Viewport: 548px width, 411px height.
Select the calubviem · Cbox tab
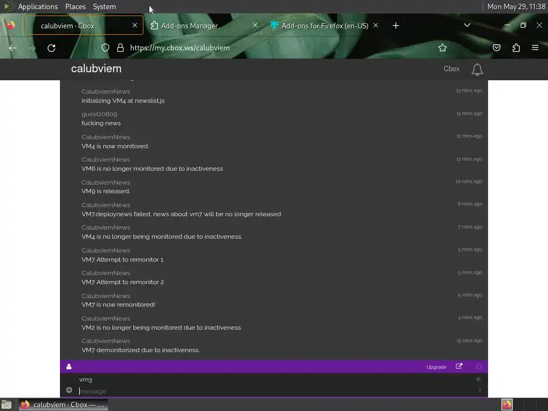(x=84, y=25)
